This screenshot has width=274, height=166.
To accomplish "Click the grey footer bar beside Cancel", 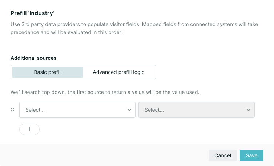I will click(104, 155).
